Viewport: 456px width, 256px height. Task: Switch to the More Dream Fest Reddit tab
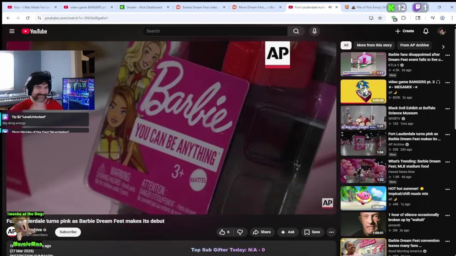pyautogui.click(x=256, y=7)
